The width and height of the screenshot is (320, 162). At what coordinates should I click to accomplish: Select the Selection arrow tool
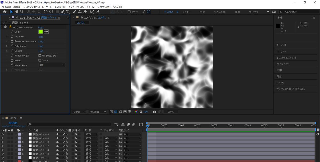11,12
